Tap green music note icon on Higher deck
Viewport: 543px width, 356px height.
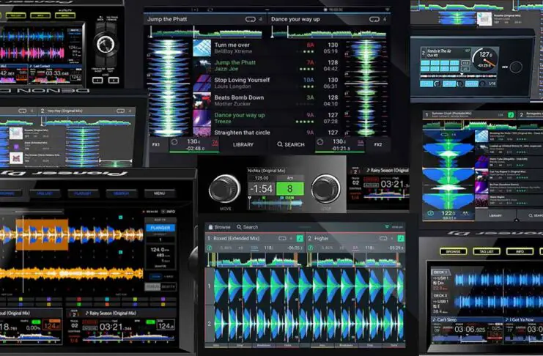click(401, 238)
